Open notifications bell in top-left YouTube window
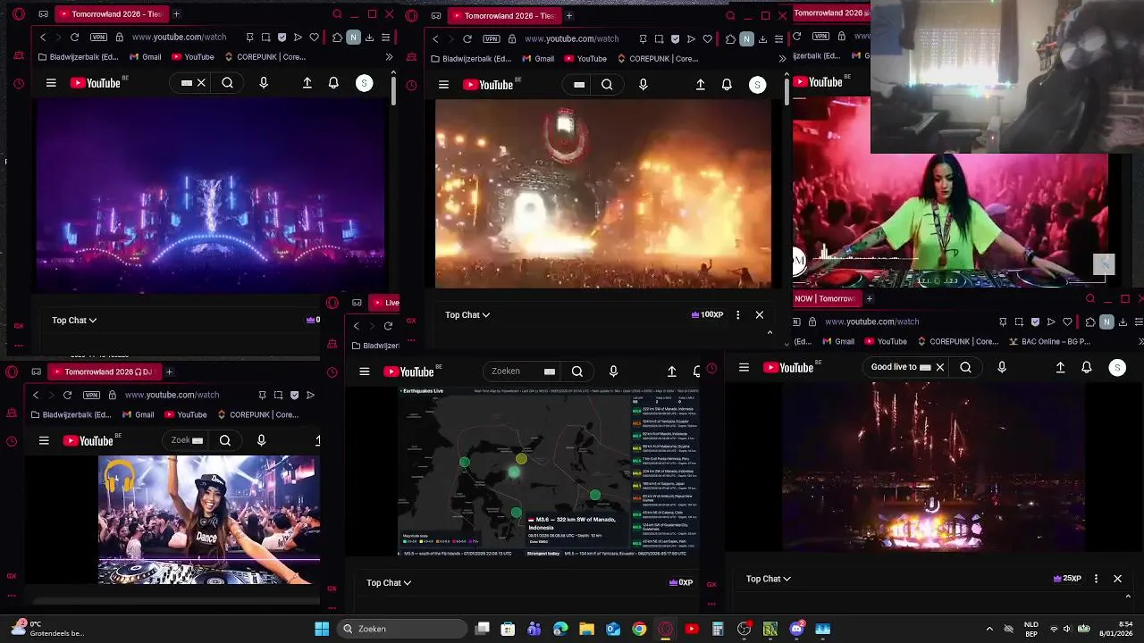This screenshot has height=643, width=1144. (333, 83)
